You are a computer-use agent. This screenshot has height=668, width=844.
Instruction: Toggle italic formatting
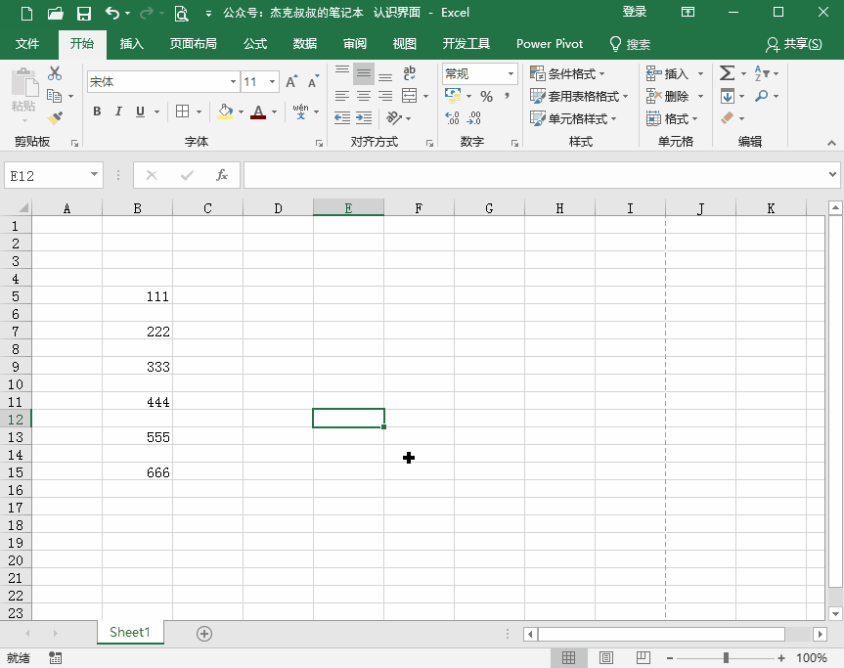(117, 111)
